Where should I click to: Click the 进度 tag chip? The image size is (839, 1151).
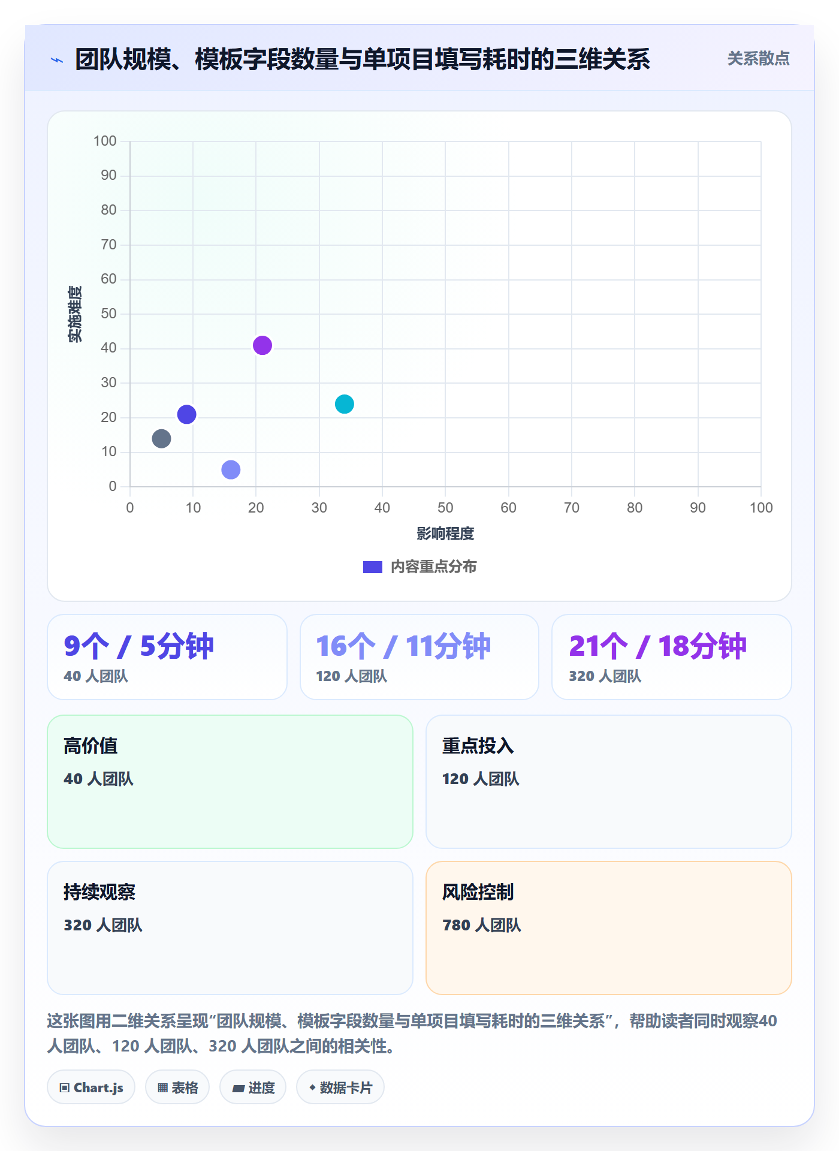click(x=253, y=1087)
